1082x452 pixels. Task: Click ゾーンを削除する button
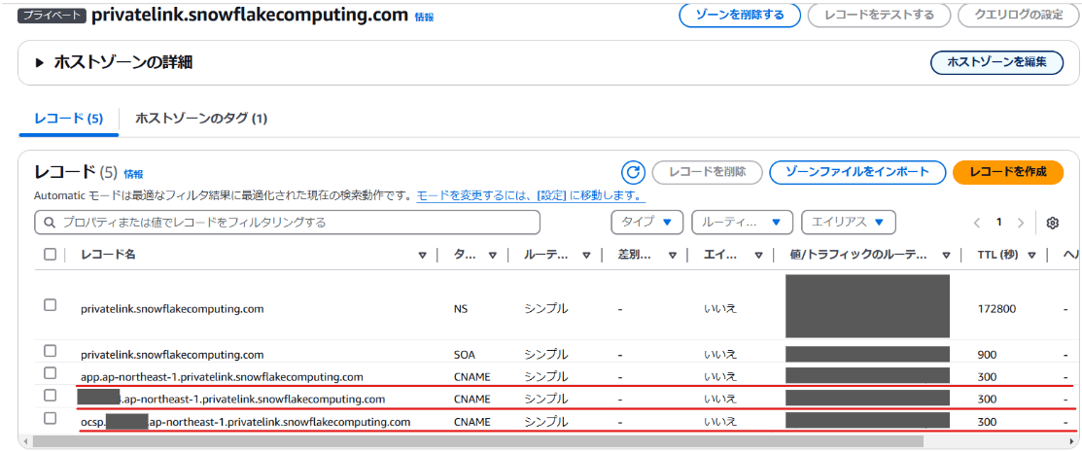click(740, 16)
